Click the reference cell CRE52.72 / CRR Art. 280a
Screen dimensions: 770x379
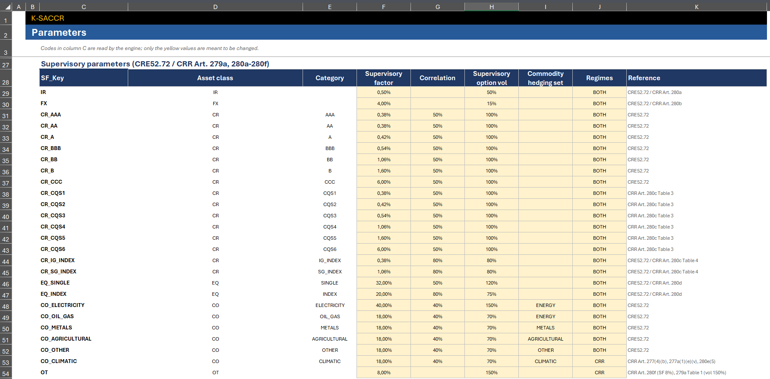point(697,92)
